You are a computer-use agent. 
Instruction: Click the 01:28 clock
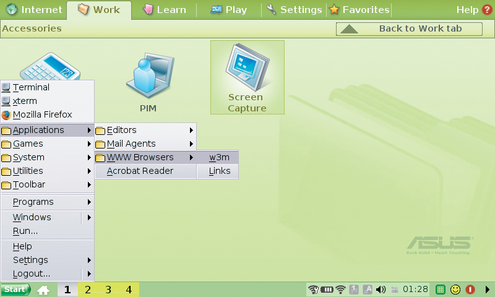coord(415,289)
